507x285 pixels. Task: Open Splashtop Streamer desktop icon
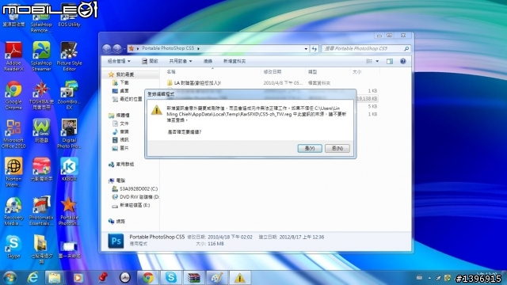point(41,56)
